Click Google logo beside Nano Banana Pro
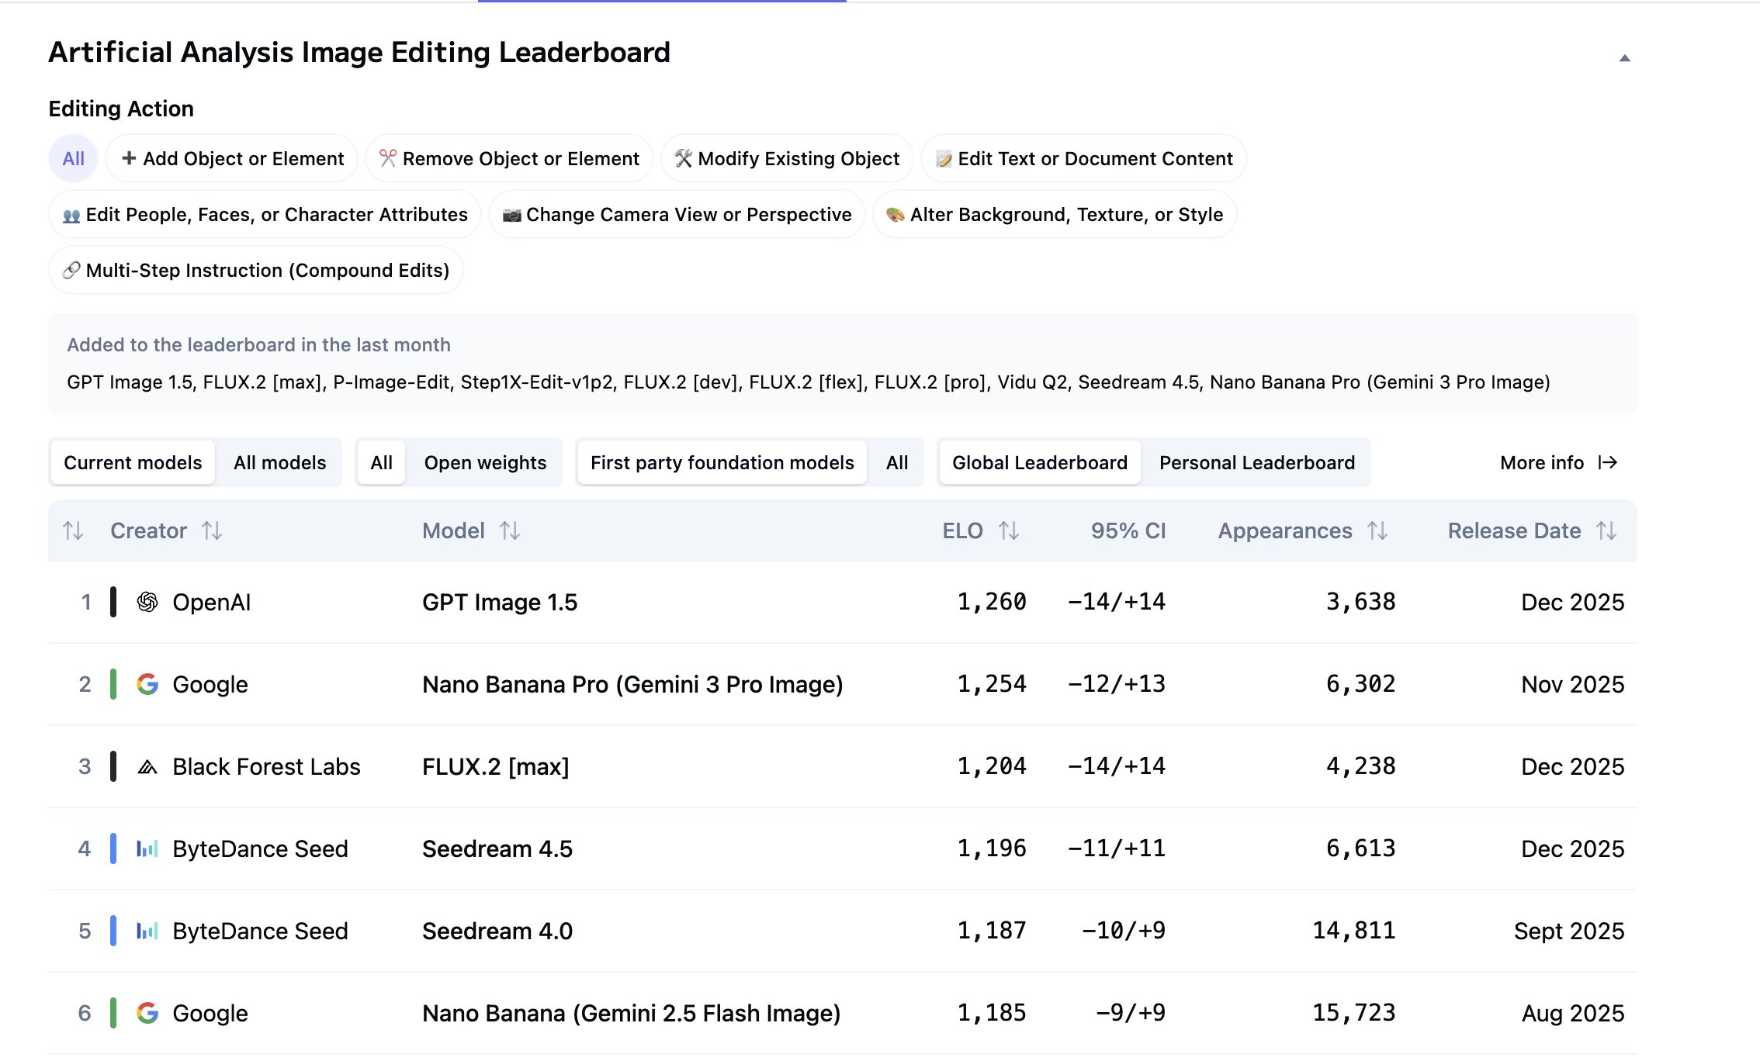Image resolution: width=1760 pixels, height=1061 pixels. (147, 684)
